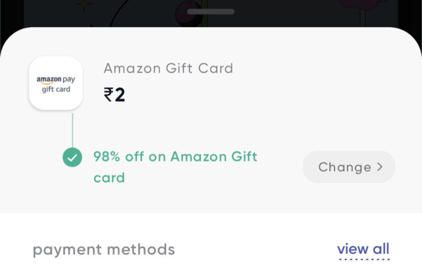Tap the 'amazon pay' wordmark in the logo
This screenshot has height=278, width=422.
(x=56, y=79)
